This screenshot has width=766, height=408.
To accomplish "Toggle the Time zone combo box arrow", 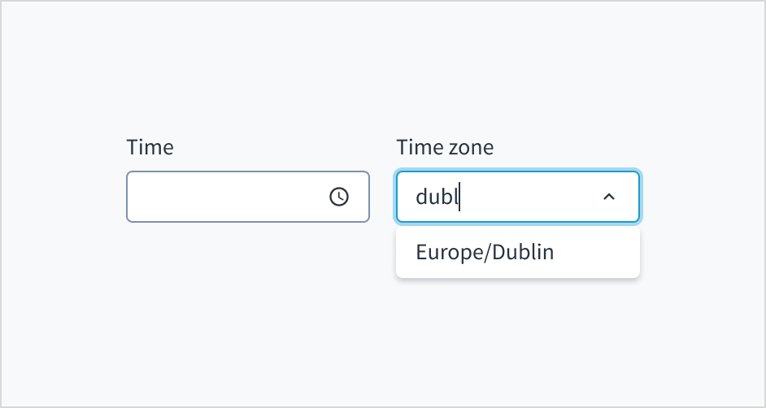I will 608,197.
